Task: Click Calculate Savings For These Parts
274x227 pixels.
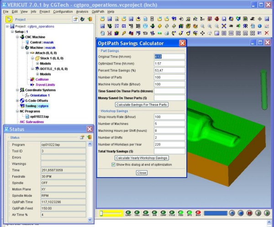Action: point(142,104)
